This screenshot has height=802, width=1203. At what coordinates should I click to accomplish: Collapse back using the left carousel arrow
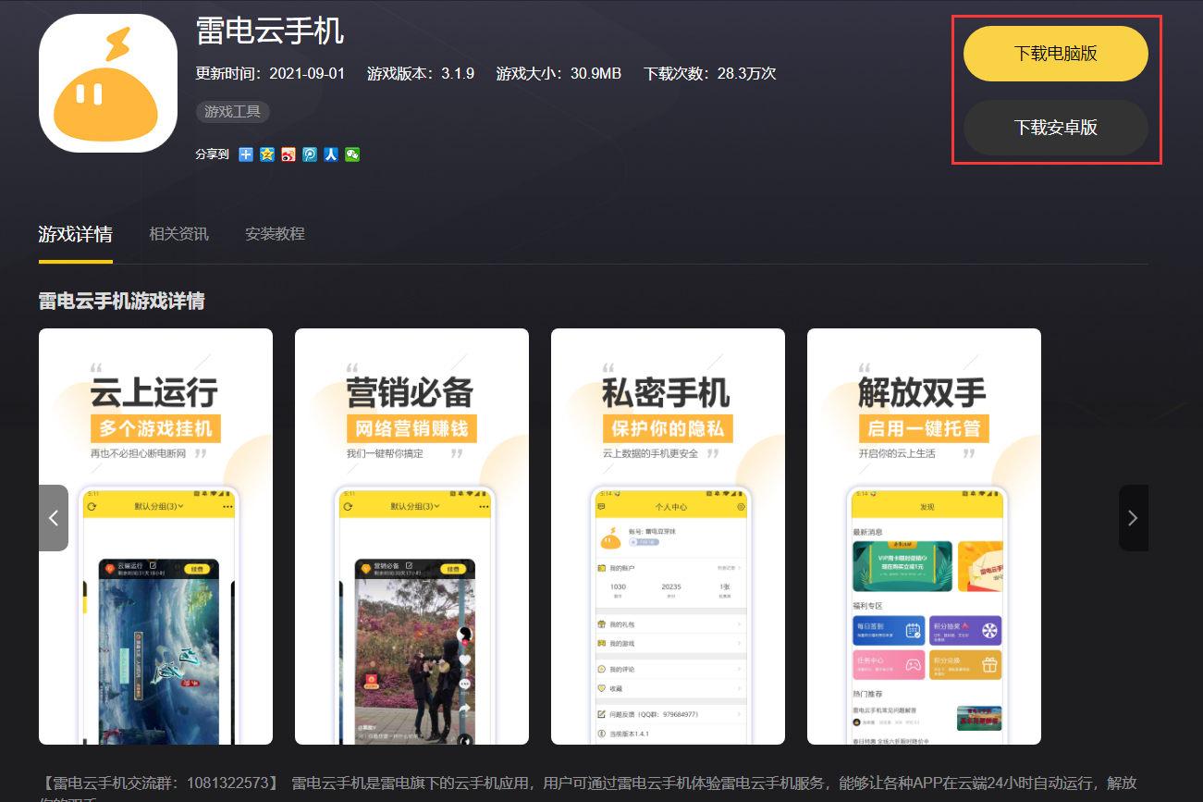[x=54, y=518]
